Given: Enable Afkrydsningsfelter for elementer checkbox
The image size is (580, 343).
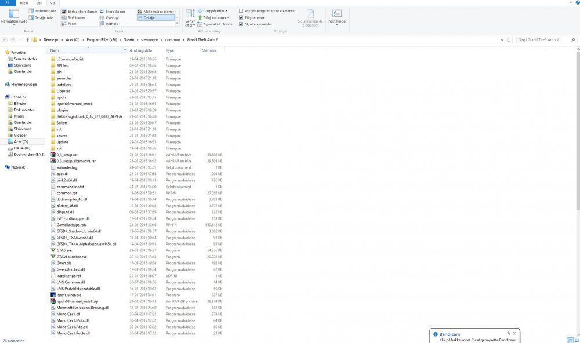Looking at the screenshot, I should tap(241, 10).
